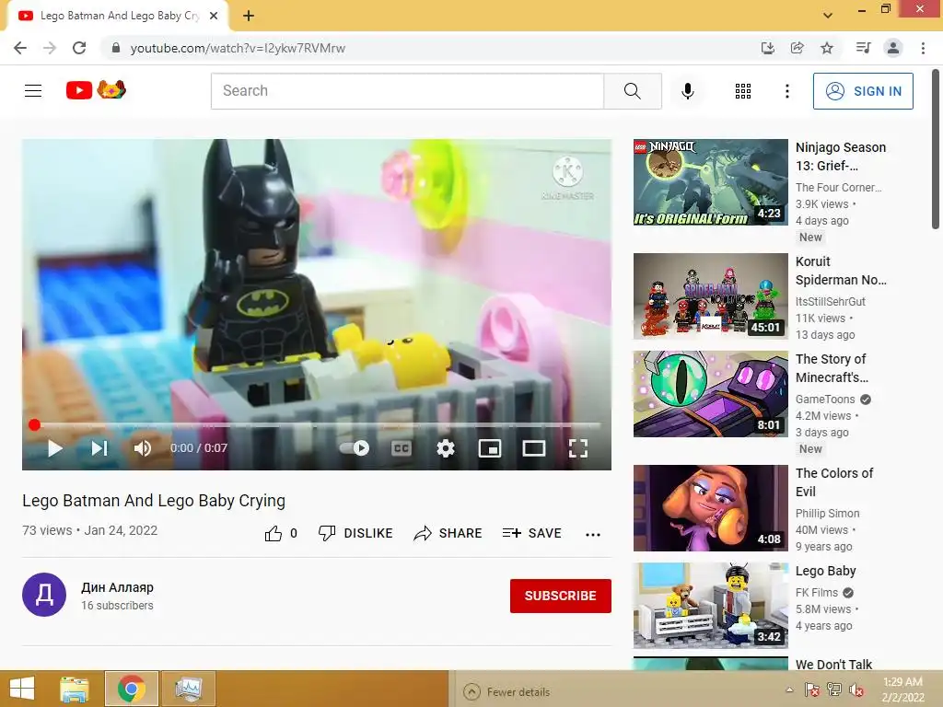Share this page from address bar

pos(797,48)
